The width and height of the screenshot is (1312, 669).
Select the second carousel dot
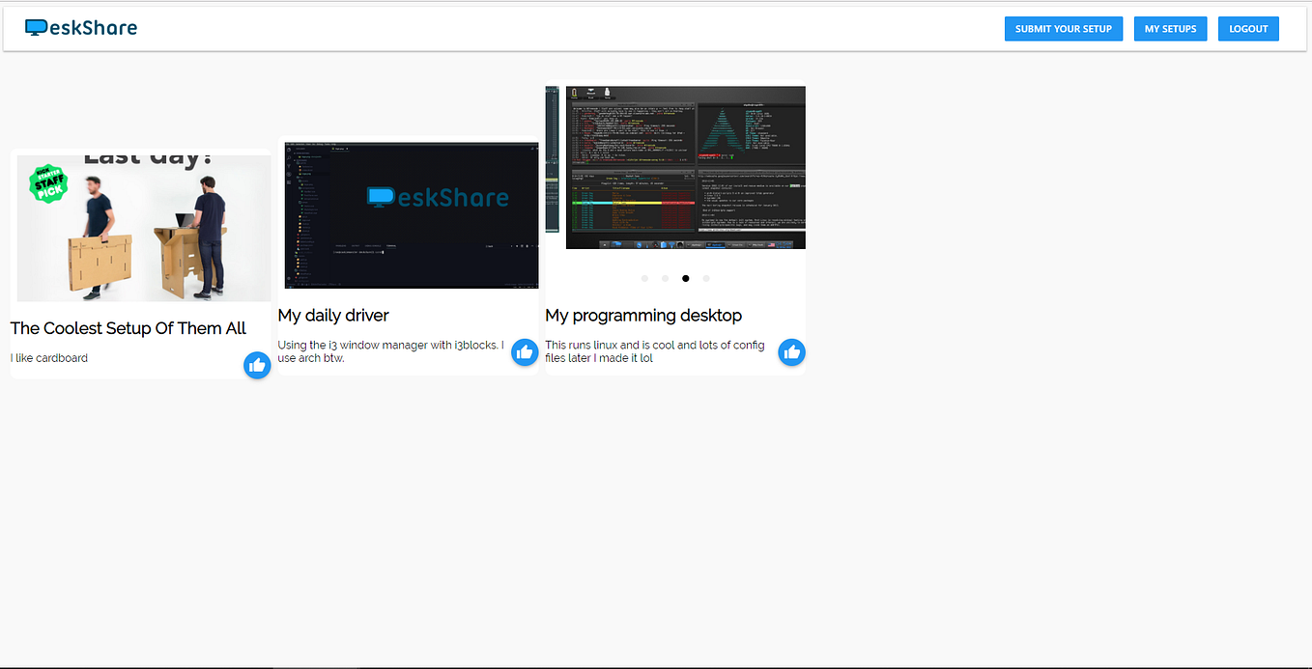pos(665,278)
